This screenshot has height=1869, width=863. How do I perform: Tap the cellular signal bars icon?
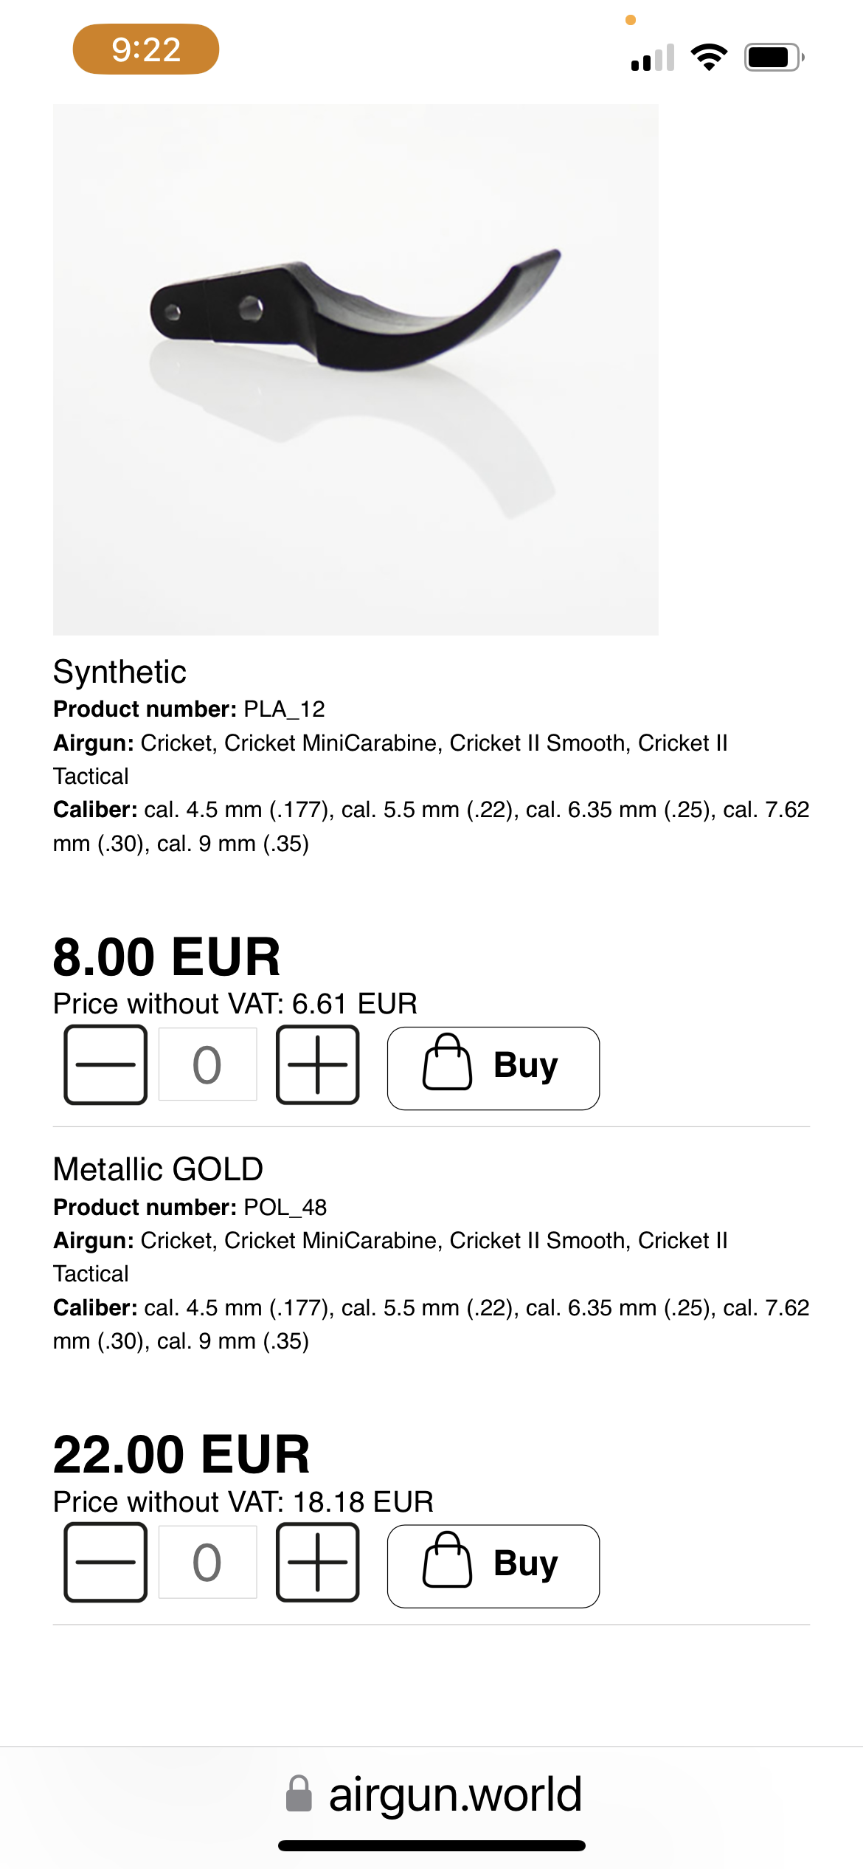click(653, 57)
